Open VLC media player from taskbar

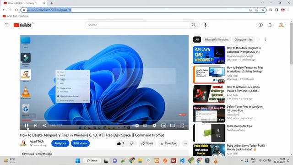(x=216, y=160)
